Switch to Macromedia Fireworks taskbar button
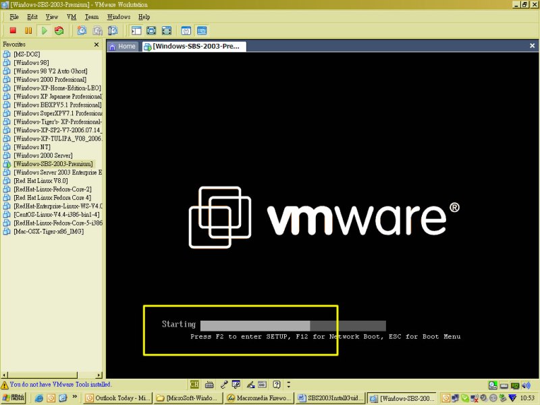540x405 pixels. 260,398
